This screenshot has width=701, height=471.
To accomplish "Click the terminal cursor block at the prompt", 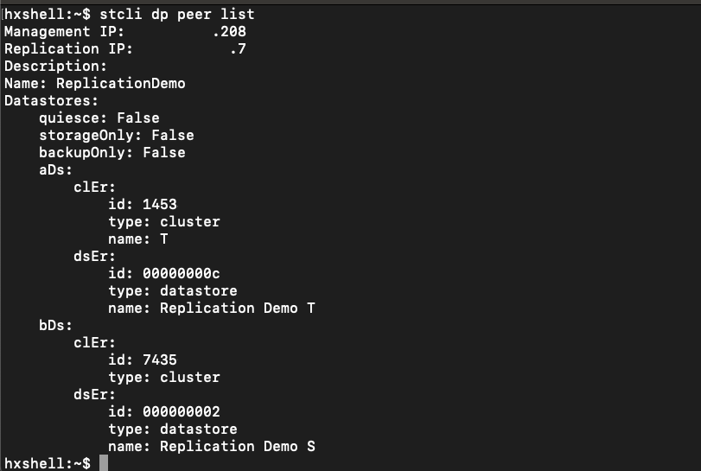I will click(x=103, y=463).
